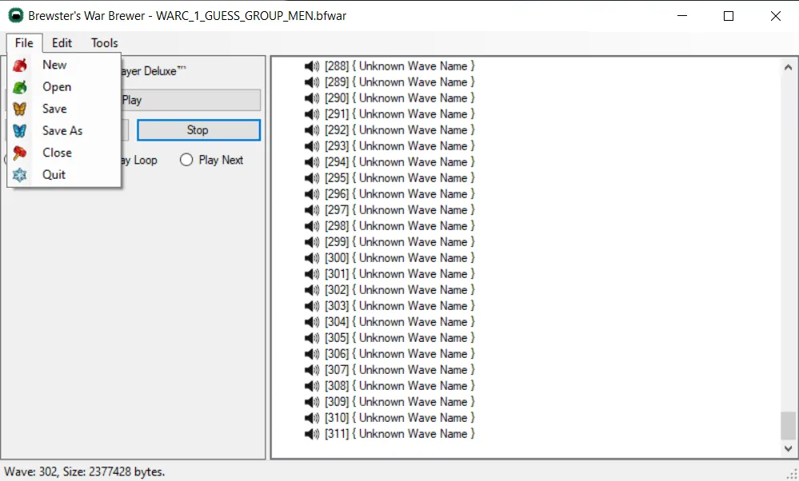Select the Play Next radio button
Viewport: 799px width, 481px height.
click(186, 160)
